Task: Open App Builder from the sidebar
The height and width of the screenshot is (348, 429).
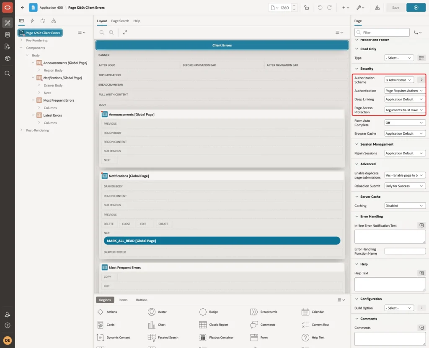Action: tap(8, 23)
